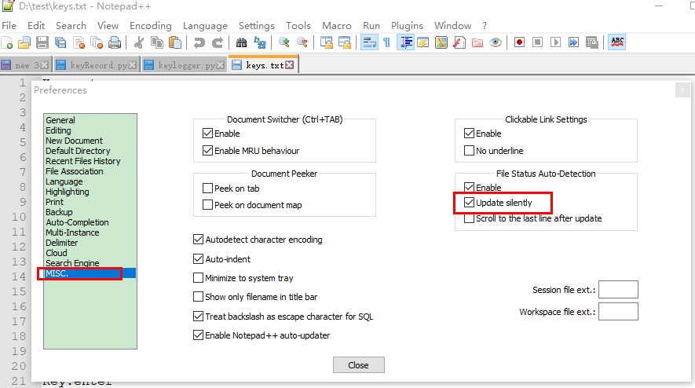Toggle the Indent Guide toolbar icon

pyautogui.click(x=405, y=42)
